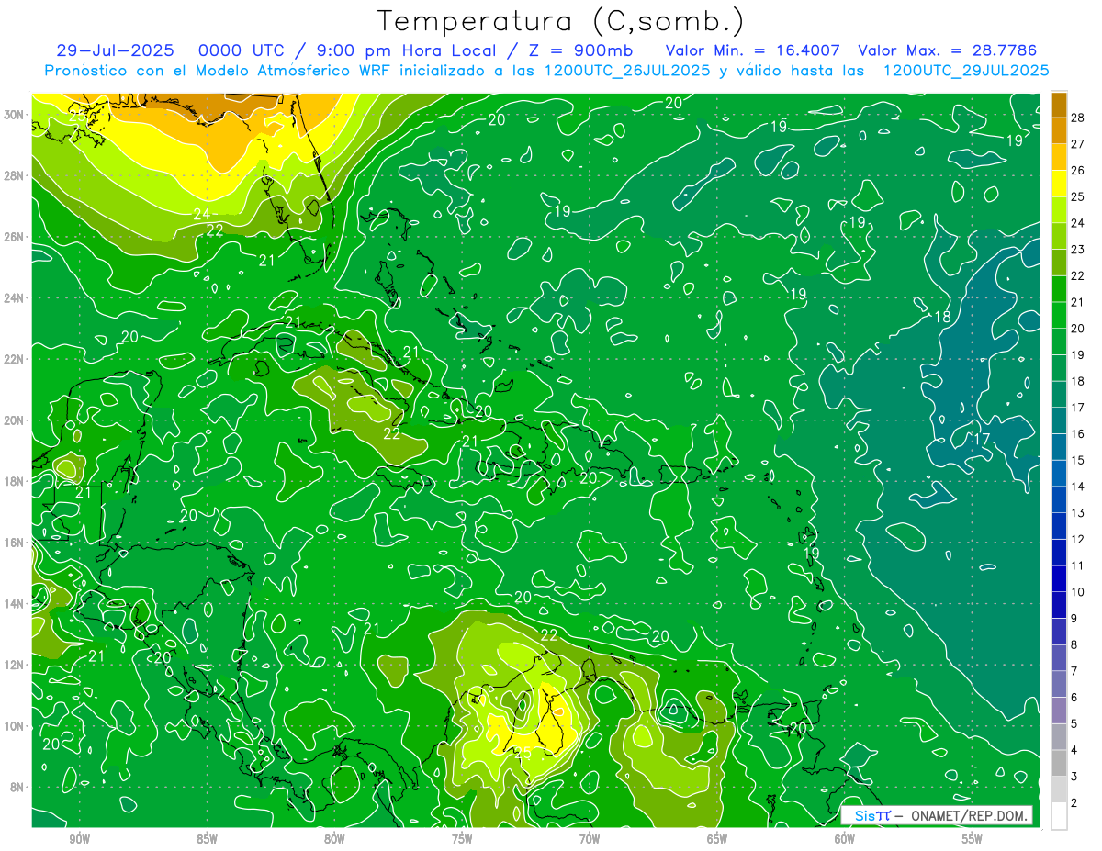
Task: Click the SisTT ONAMET/REP.DOM. logo box
Action: tap(937, 815)
